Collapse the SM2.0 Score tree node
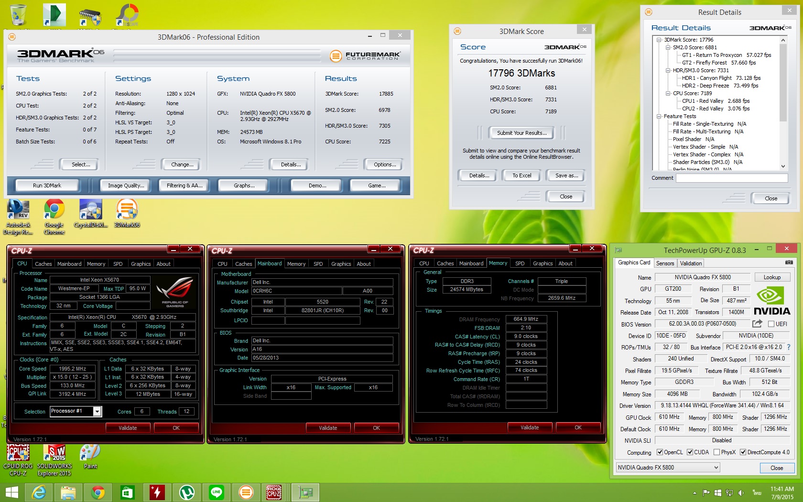This screenshot has height=502, width=803. tap(668, 47)
